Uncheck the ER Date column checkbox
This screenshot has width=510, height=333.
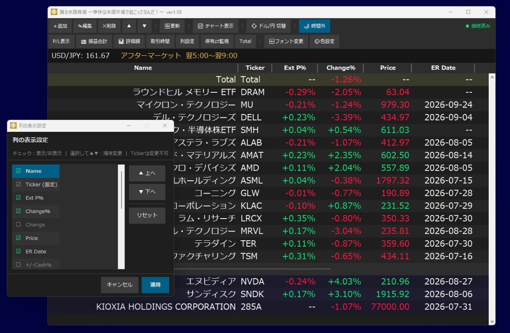[18, 251]
